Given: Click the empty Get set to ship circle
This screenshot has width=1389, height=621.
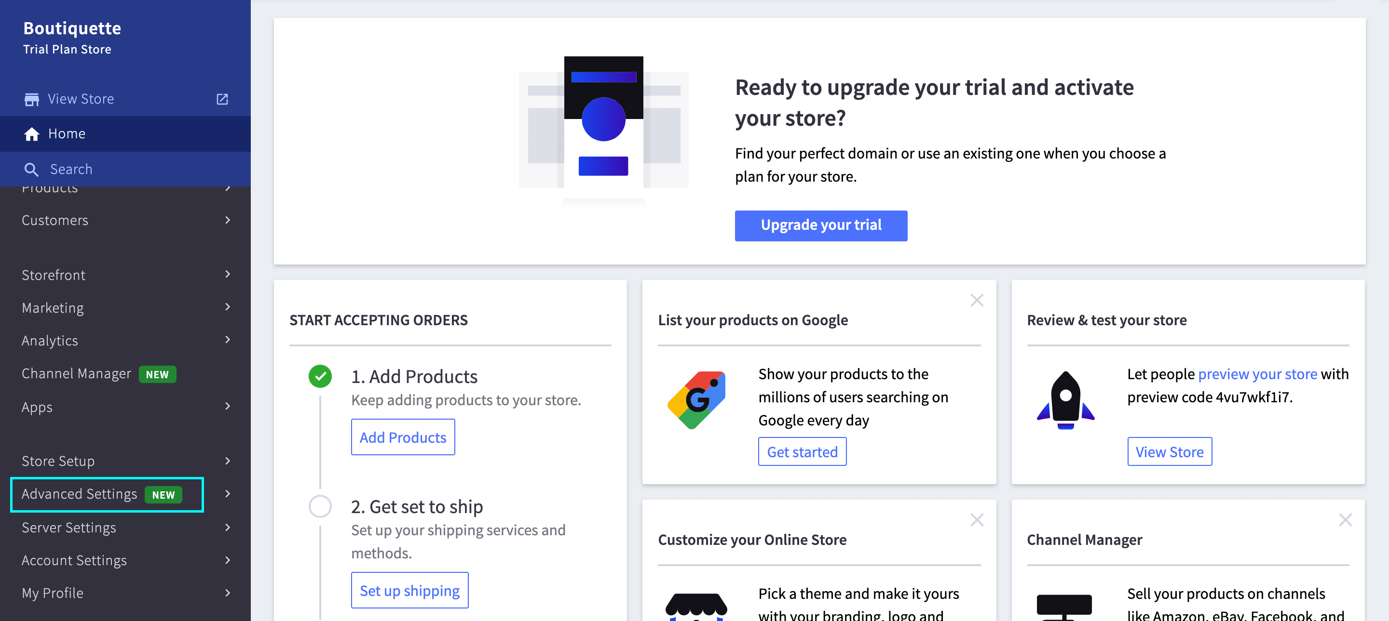Looking at the screenshot, I should click(320, 507).
